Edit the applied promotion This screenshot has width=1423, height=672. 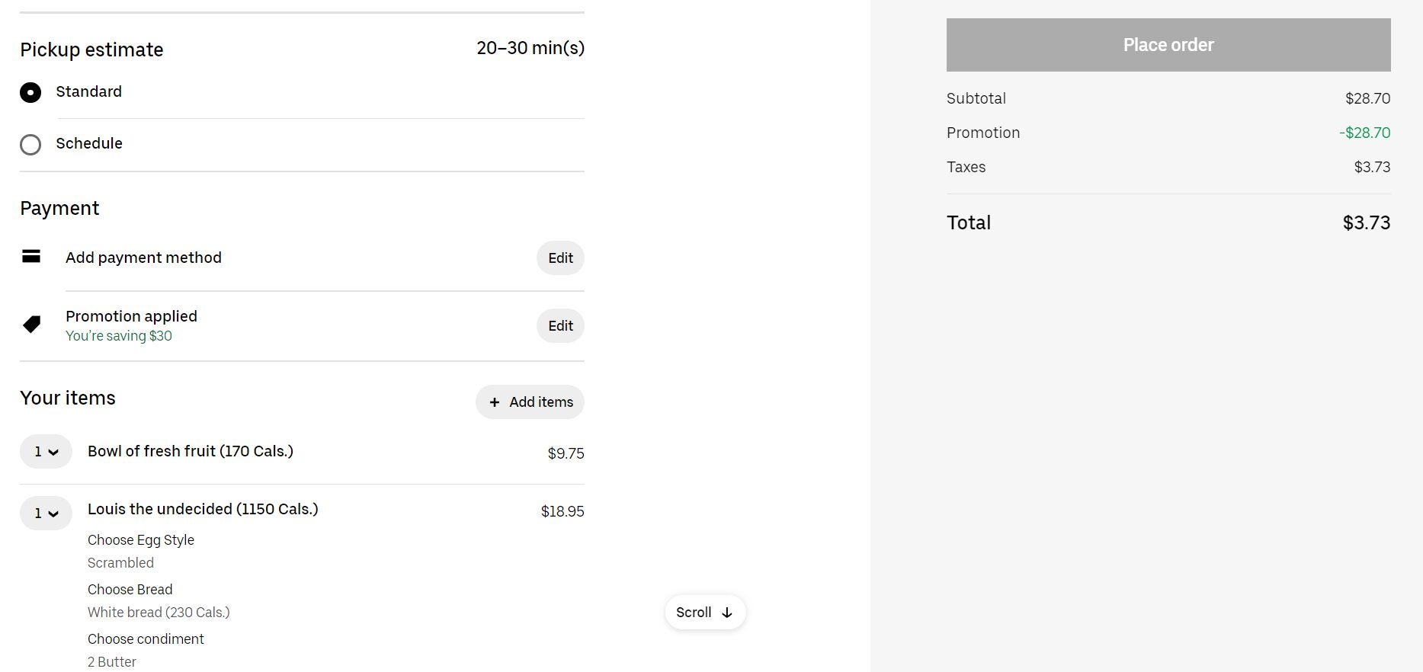click(x=560, y=326)
